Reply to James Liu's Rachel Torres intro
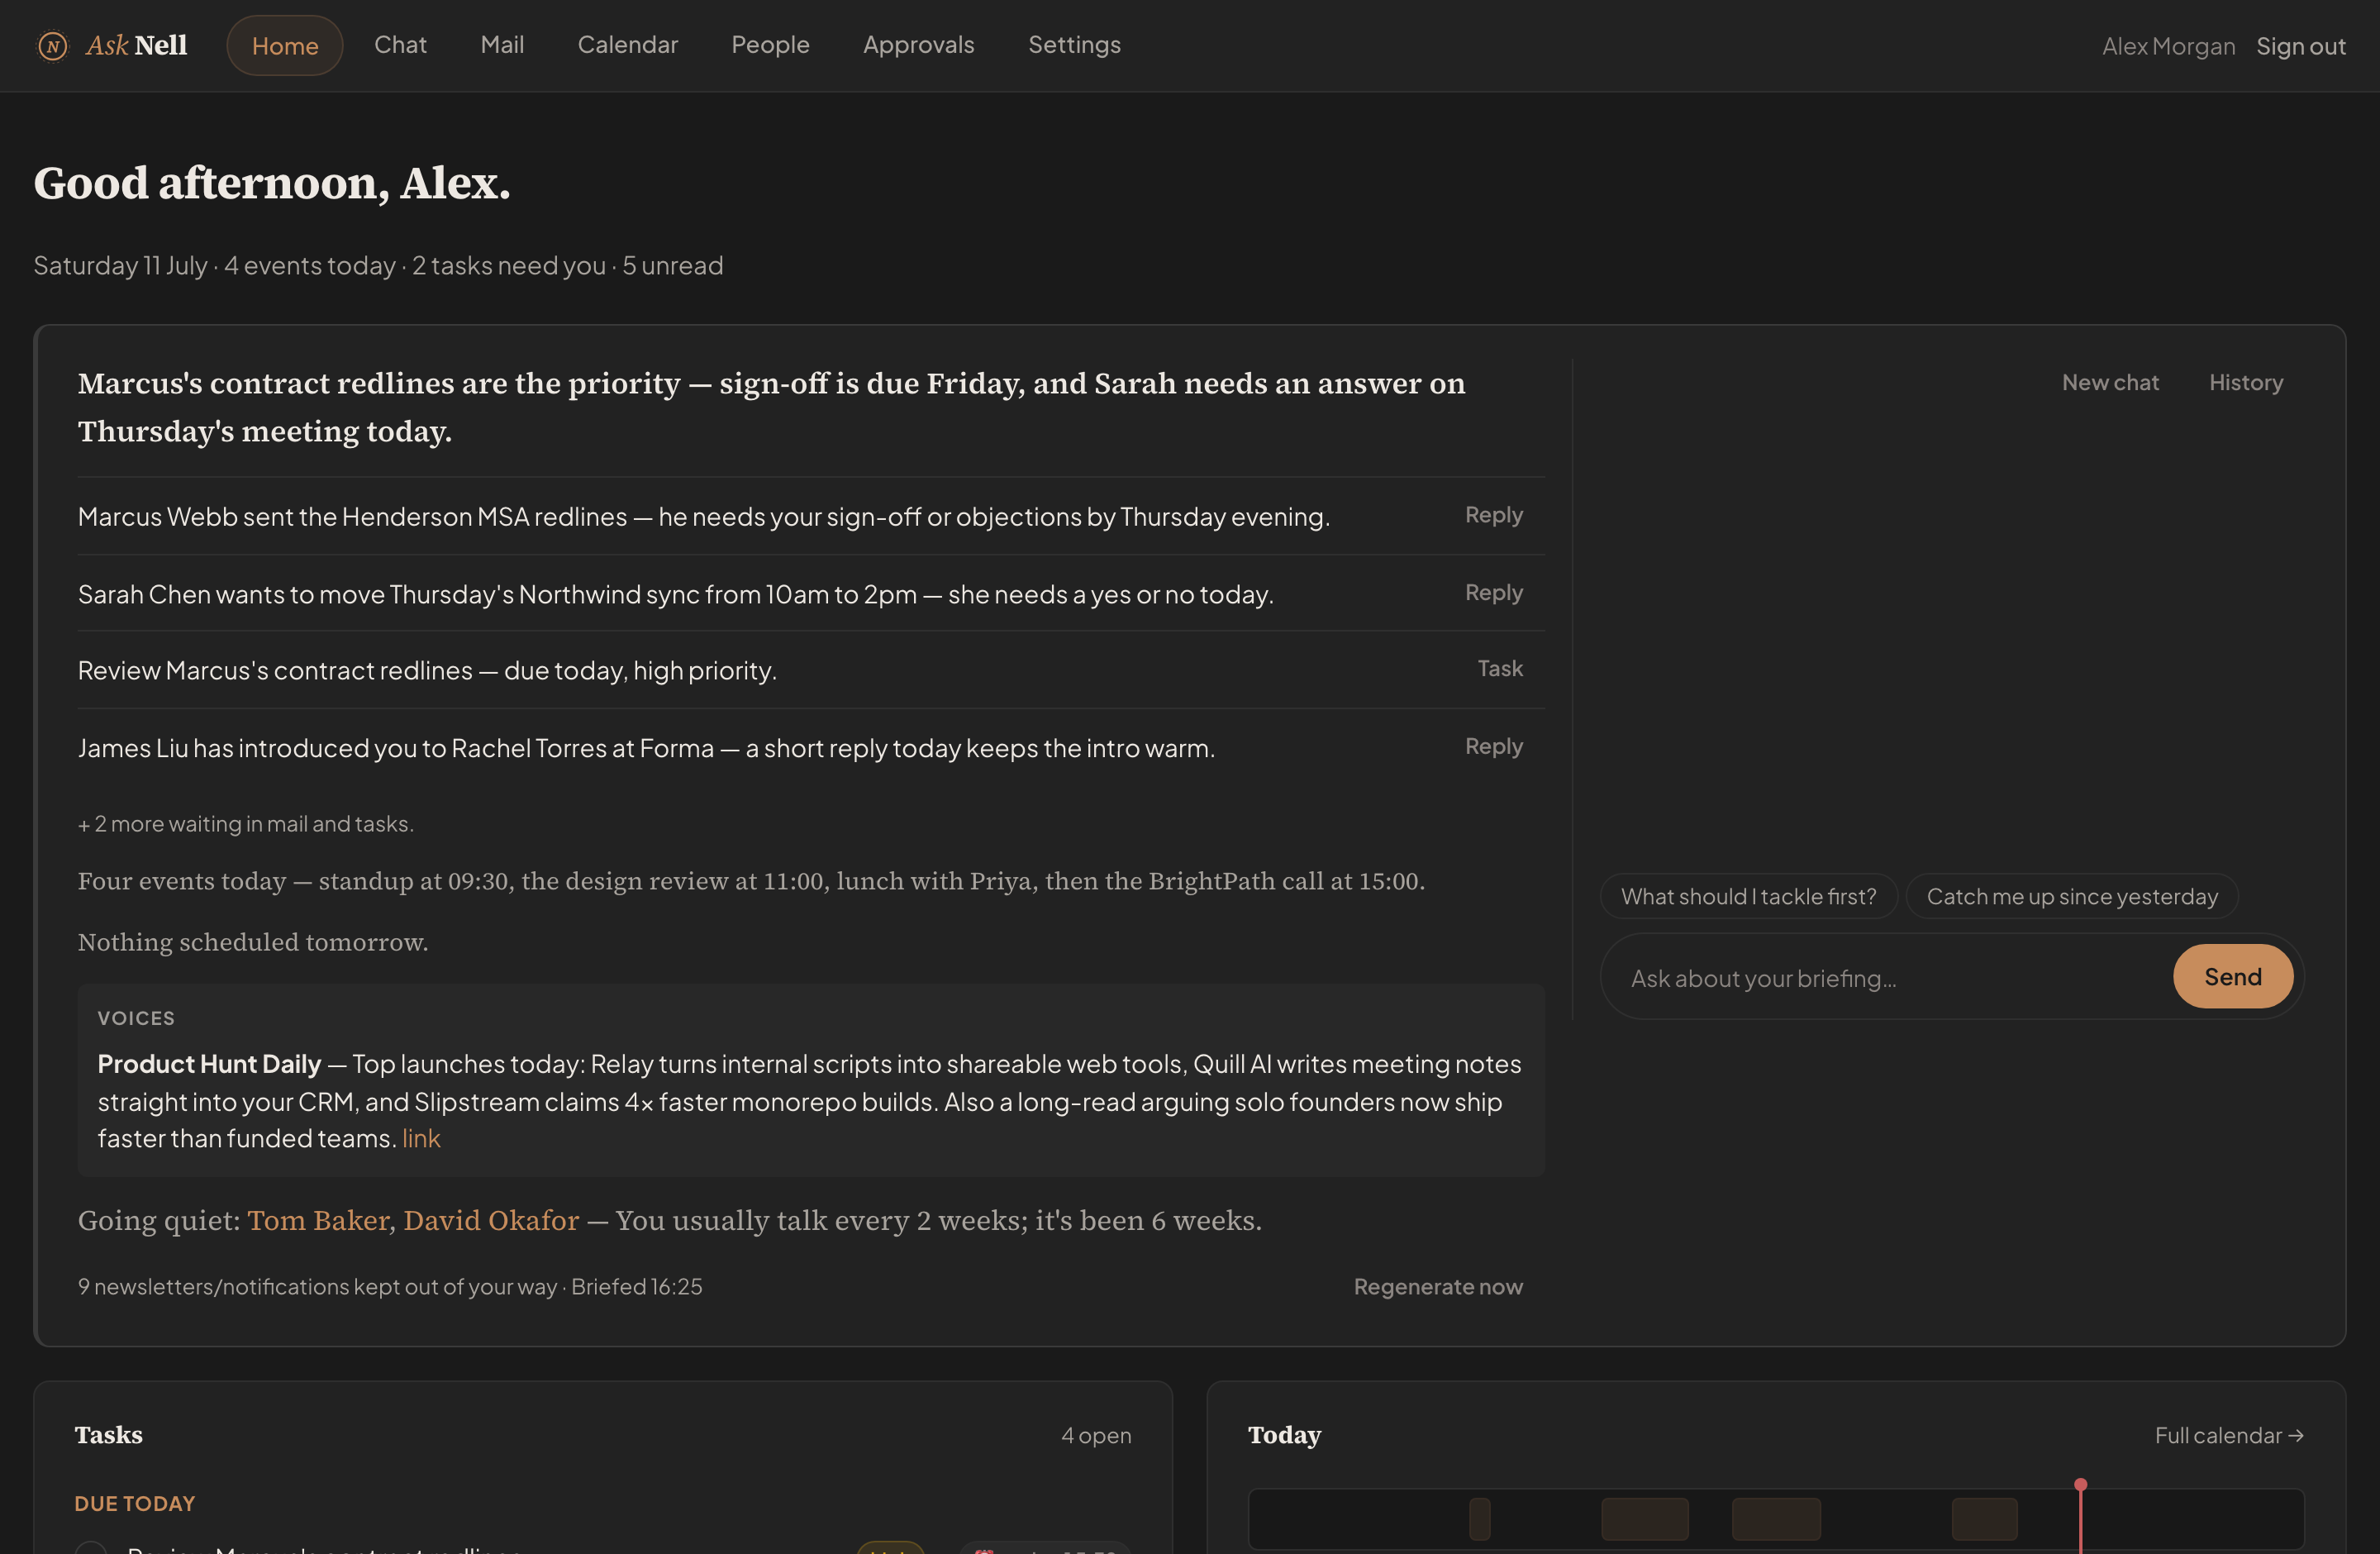Screen dimensions: 2380x1554 click(x=1493, y=747)
